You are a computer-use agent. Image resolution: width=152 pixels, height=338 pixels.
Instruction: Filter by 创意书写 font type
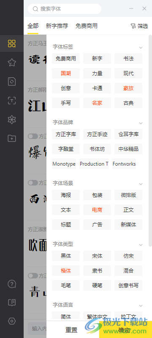(x=128, y=286)
